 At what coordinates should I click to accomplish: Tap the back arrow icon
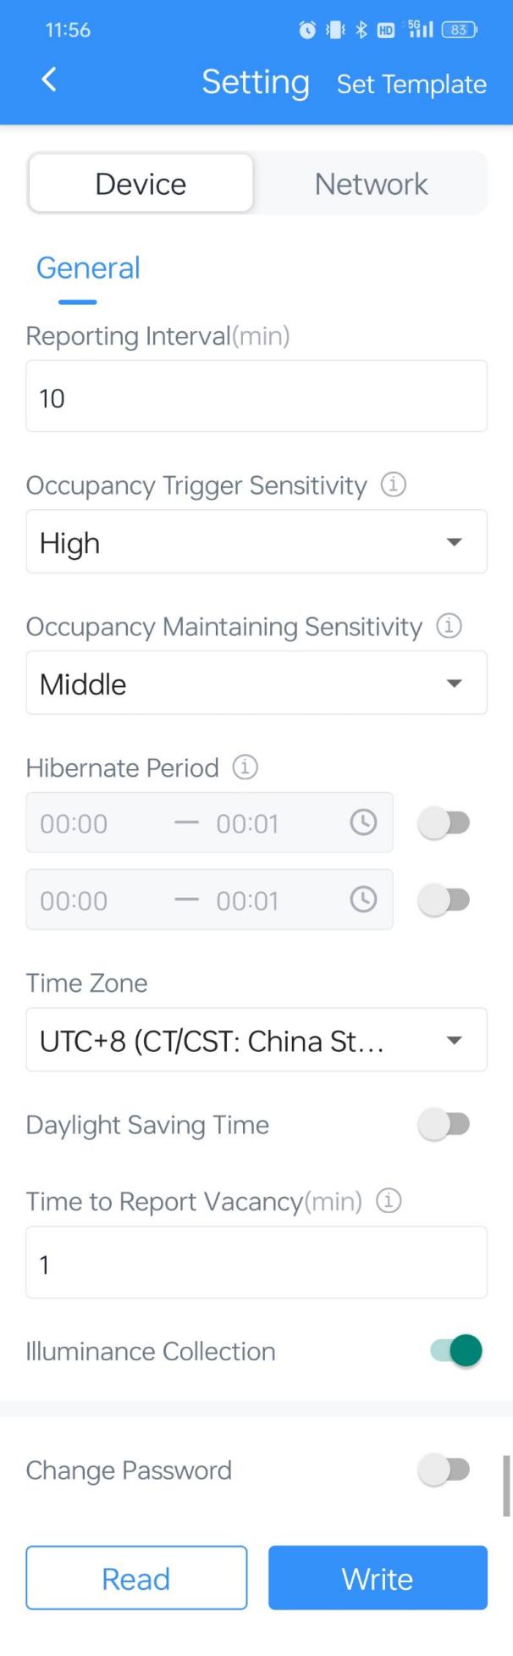49,80
